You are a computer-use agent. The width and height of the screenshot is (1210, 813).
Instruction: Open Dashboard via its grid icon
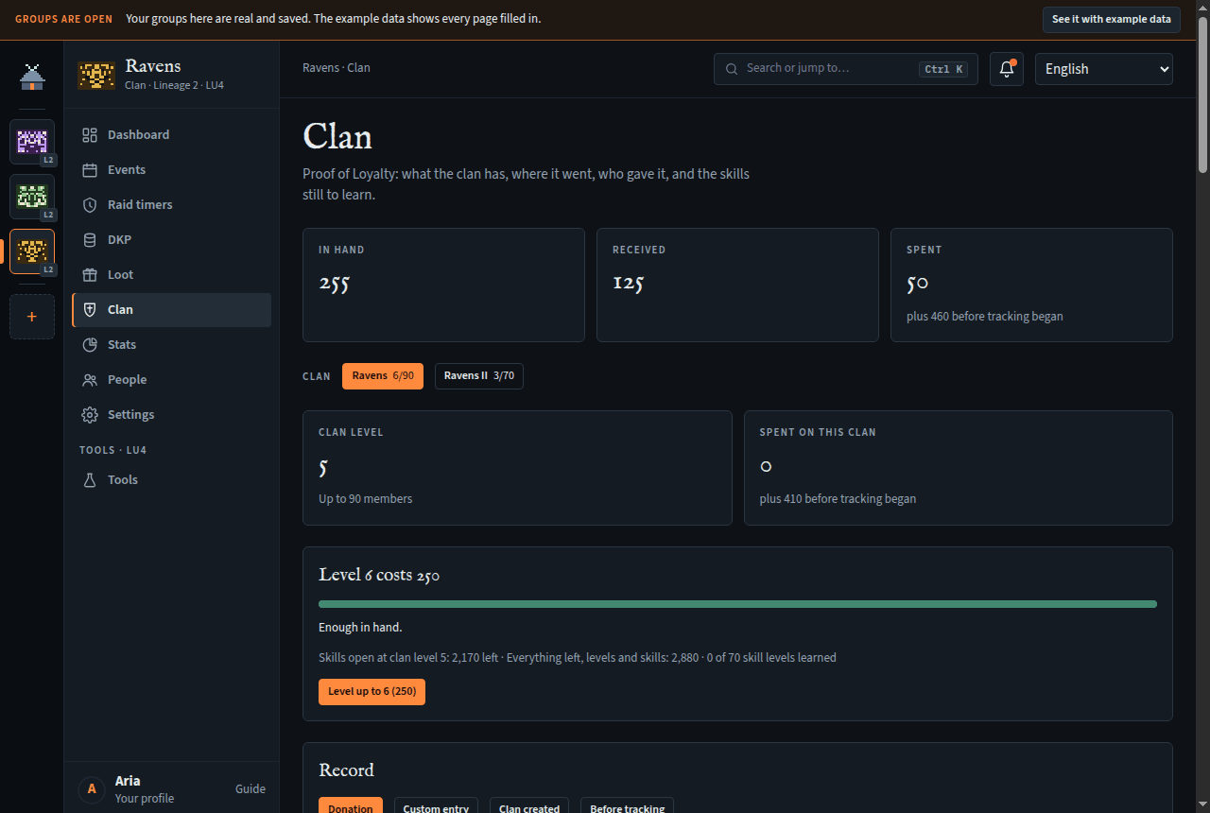coord(90,135)
